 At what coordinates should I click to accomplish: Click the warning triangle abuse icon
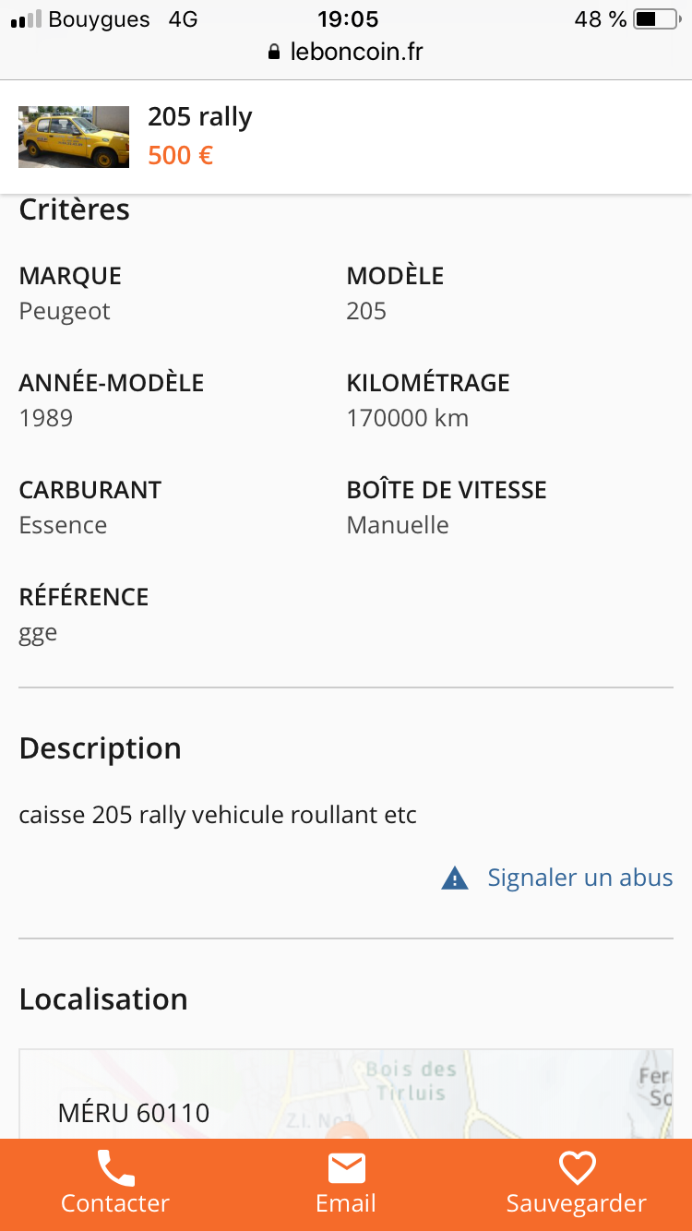click(455, 878)
